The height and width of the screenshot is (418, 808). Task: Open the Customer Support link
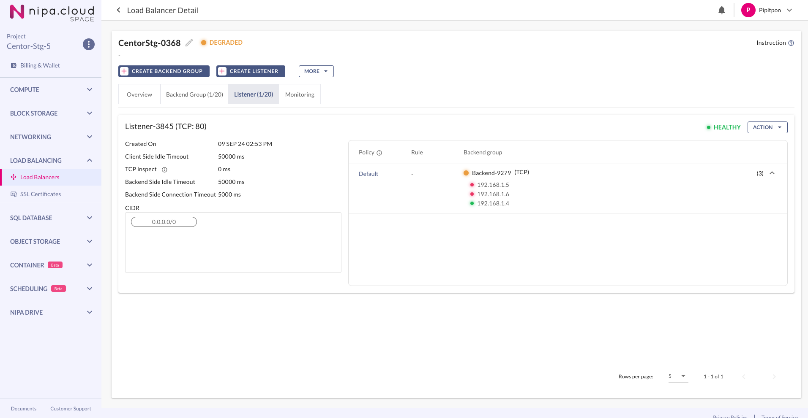[x=71, y=409]
